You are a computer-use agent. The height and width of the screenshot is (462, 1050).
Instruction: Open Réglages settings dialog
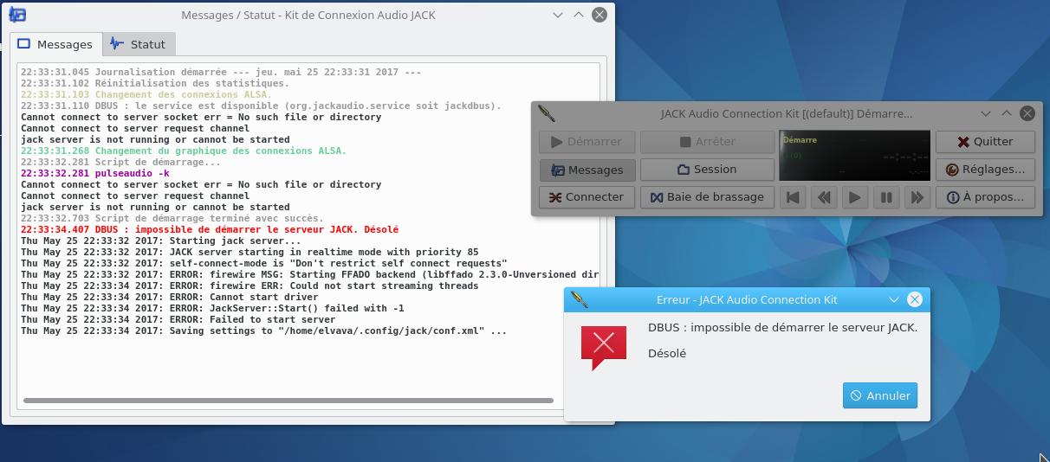[x=985, y=169]
